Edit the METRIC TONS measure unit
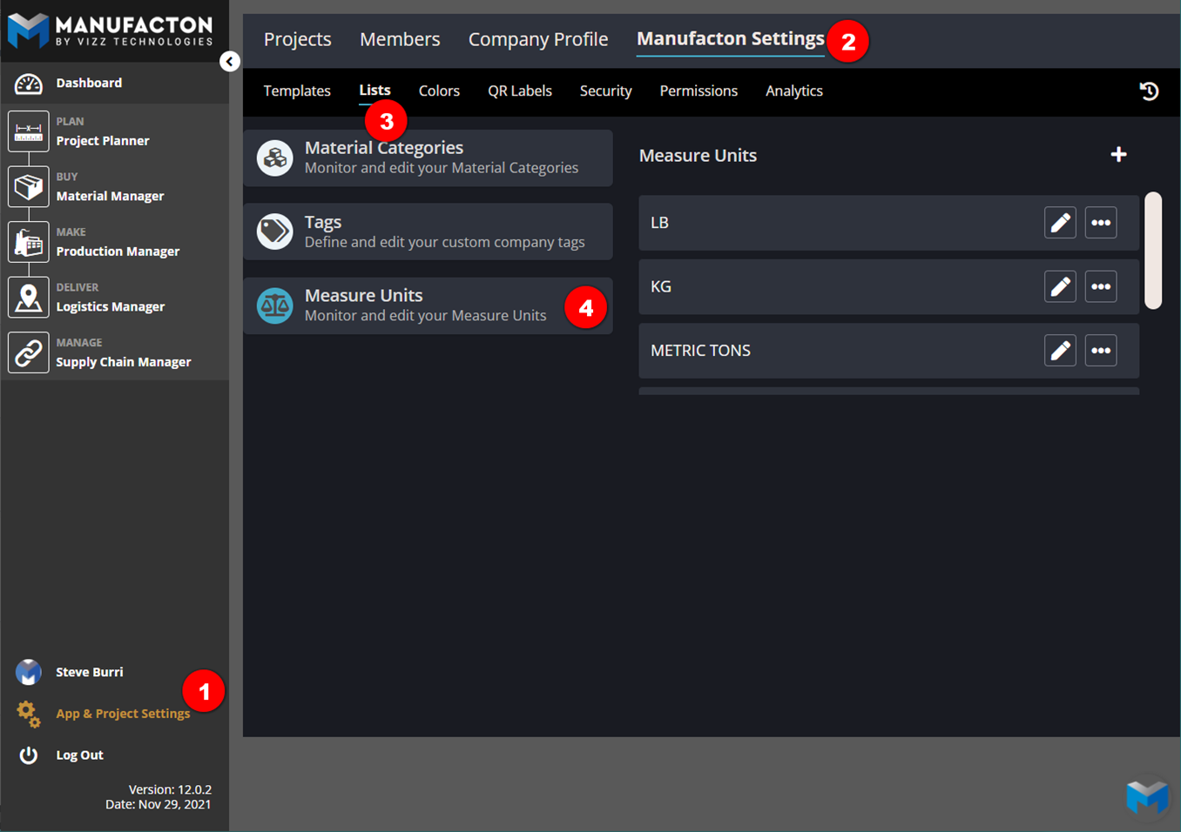Image resolution: width=1181 pixels, height=832 pixels. (1060, 351)
